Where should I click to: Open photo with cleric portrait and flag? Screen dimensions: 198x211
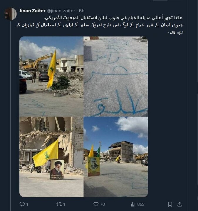(51, 157)
